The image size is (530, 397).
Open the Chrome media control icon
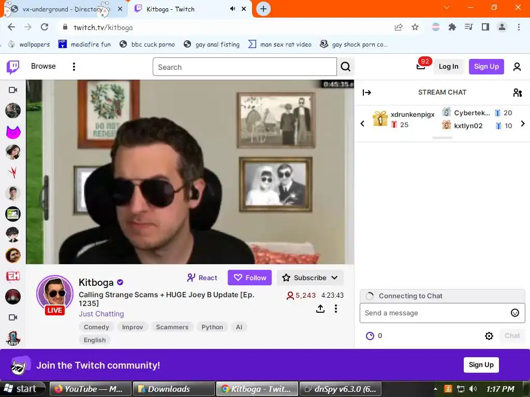point(468,27)
